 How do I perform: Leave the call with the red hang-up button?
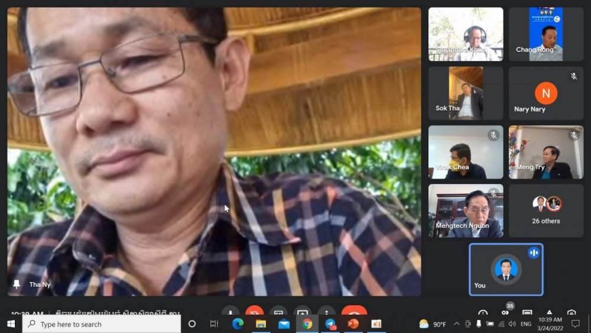pyautogui.click(x=353, y=313)
